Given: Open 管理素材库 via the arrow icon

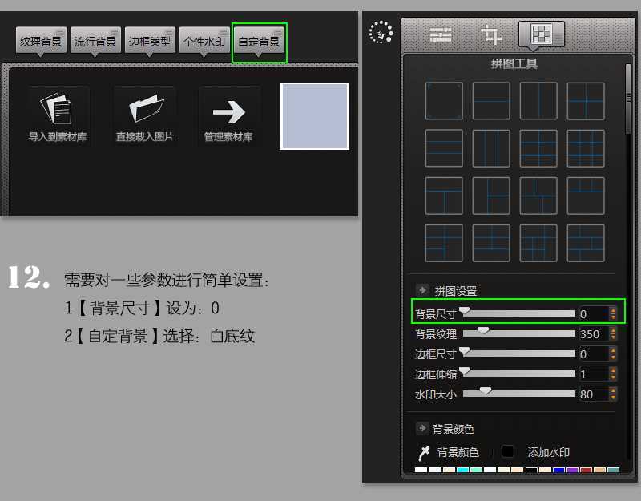Looking at the screenshot, I should pos(229,111).
